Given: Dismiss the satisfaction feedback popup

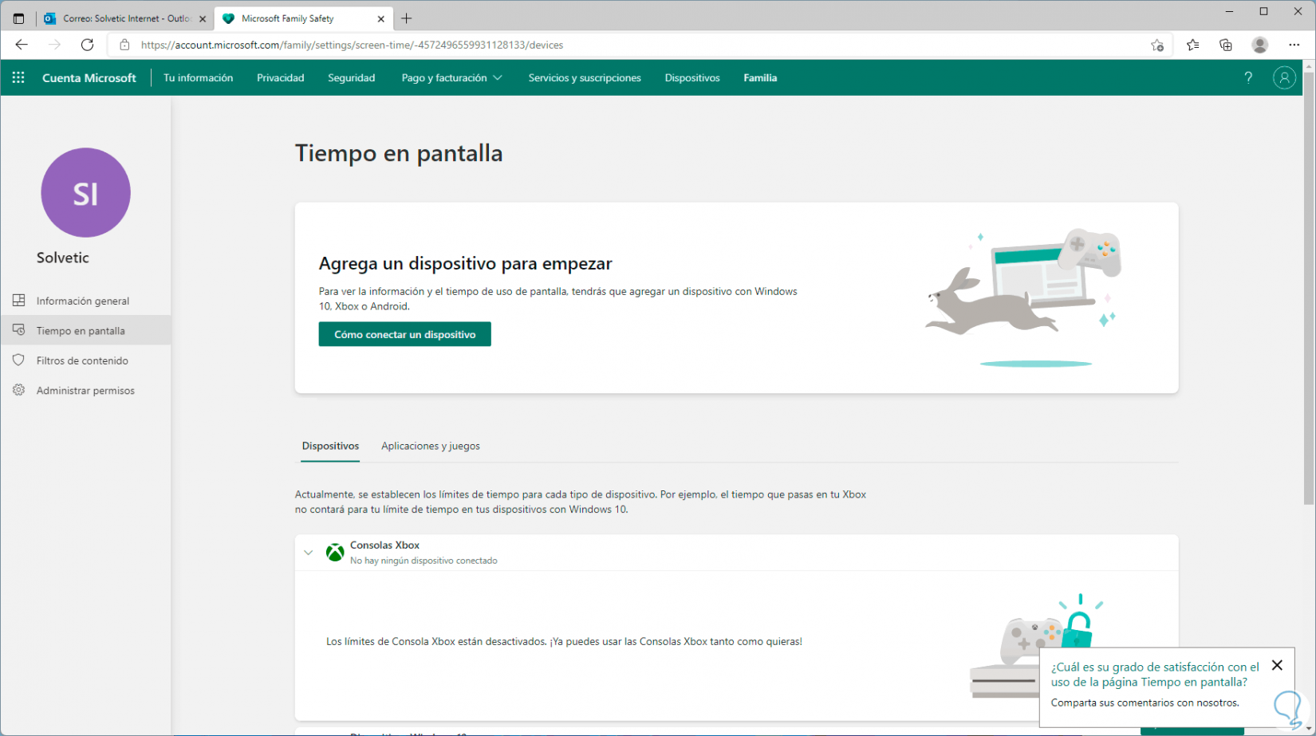Looking at the screenshot, I should coord(1277,665).
